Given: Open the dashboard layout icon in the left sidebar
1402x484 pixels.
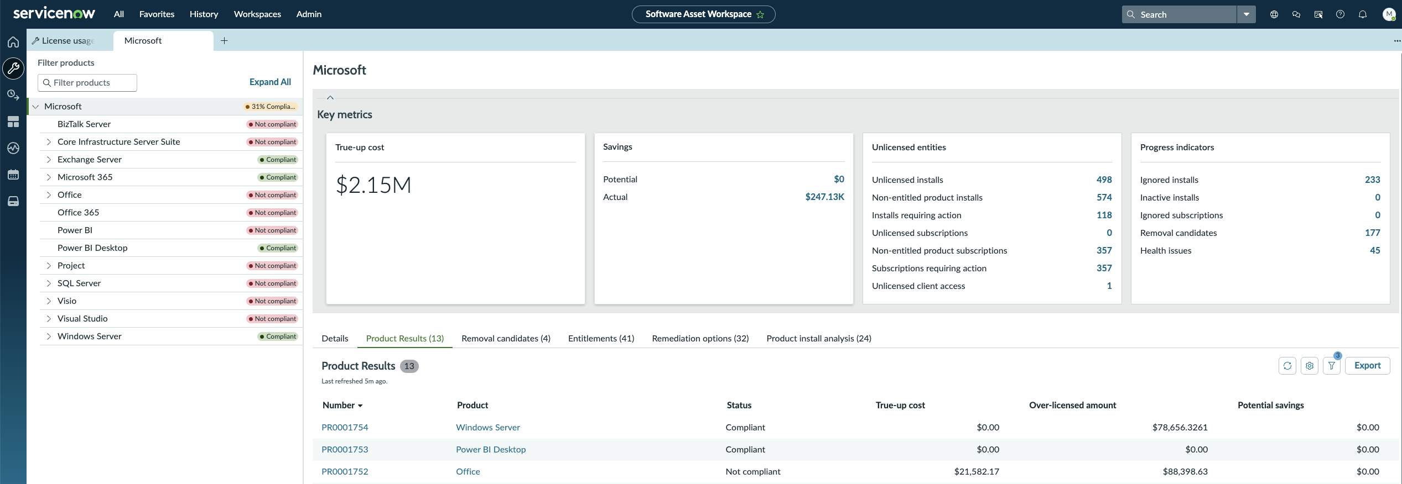Looking at the screenshot, I should pyautogui.click(x=13, y=122).
